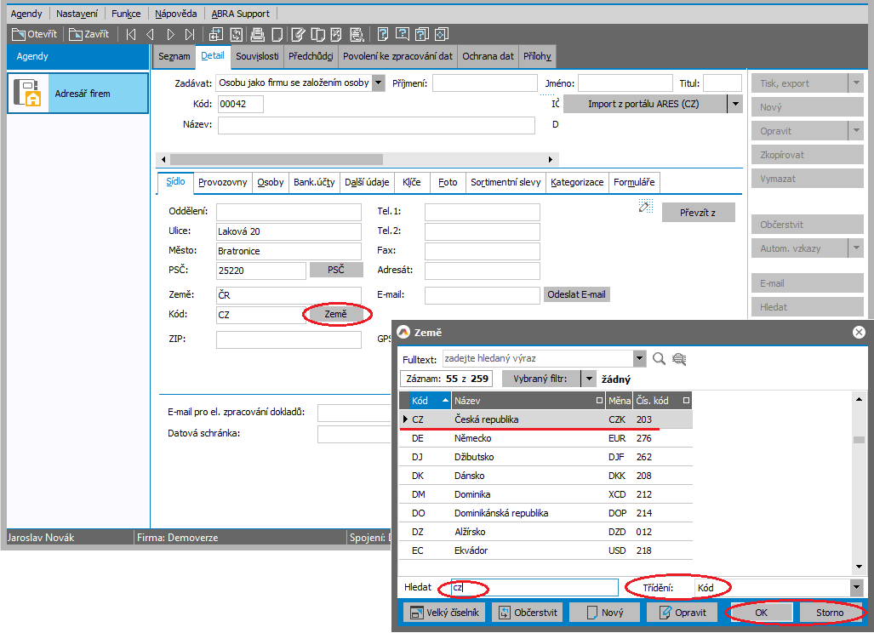
Task: Switch to the Bank.účty tab
Action: coord(314,183)
